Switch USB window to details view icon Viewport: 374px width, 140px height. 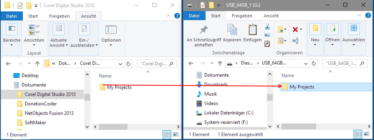point(358,135)
